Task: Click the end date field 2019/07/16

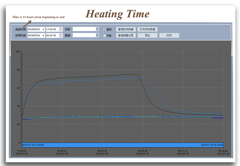Action: click(x=34, y=35)
